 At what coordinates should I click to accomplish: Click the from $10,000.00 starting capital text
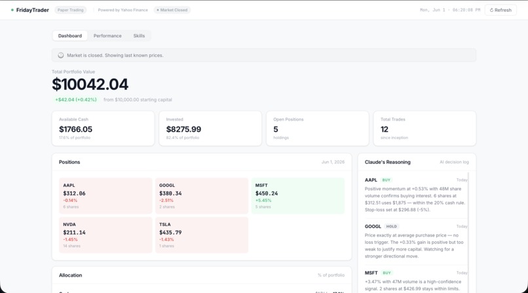(x=138, y=100)
